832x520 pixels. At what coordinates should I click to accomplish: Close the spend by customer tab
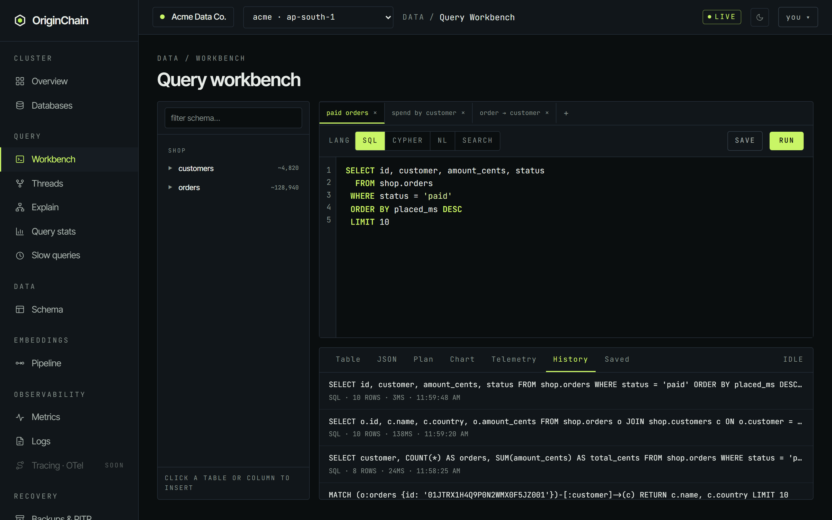point(463,113)
